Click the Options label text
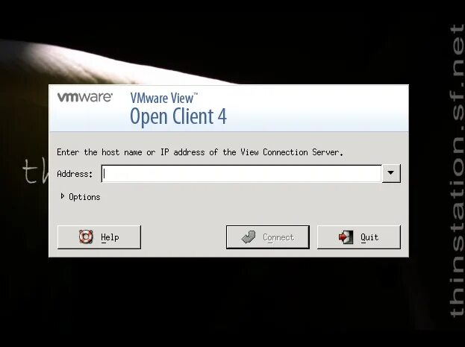This screenshot has width=465, height=347. tap(84, 197)
